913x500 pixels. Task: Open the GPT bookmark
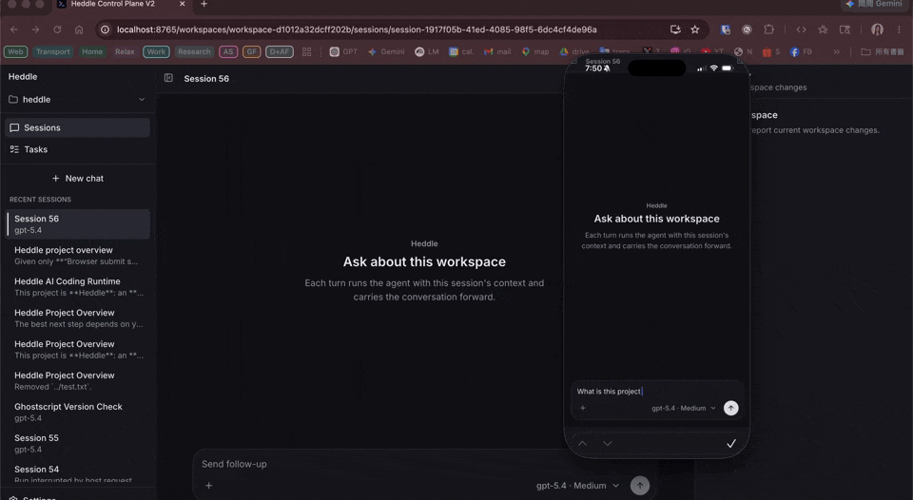click(343, 51)
